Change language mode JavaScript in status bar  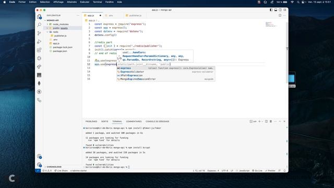(x=244, y=171)
